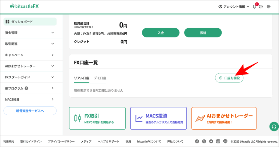Click the 入金 button
This screenshot has height=147, width=279.
point(161,33)
